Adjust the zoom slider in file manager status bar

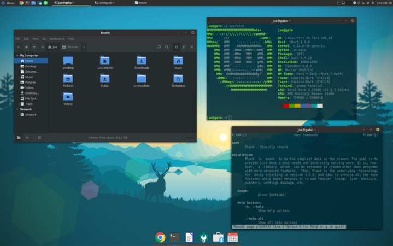point(184,138)
